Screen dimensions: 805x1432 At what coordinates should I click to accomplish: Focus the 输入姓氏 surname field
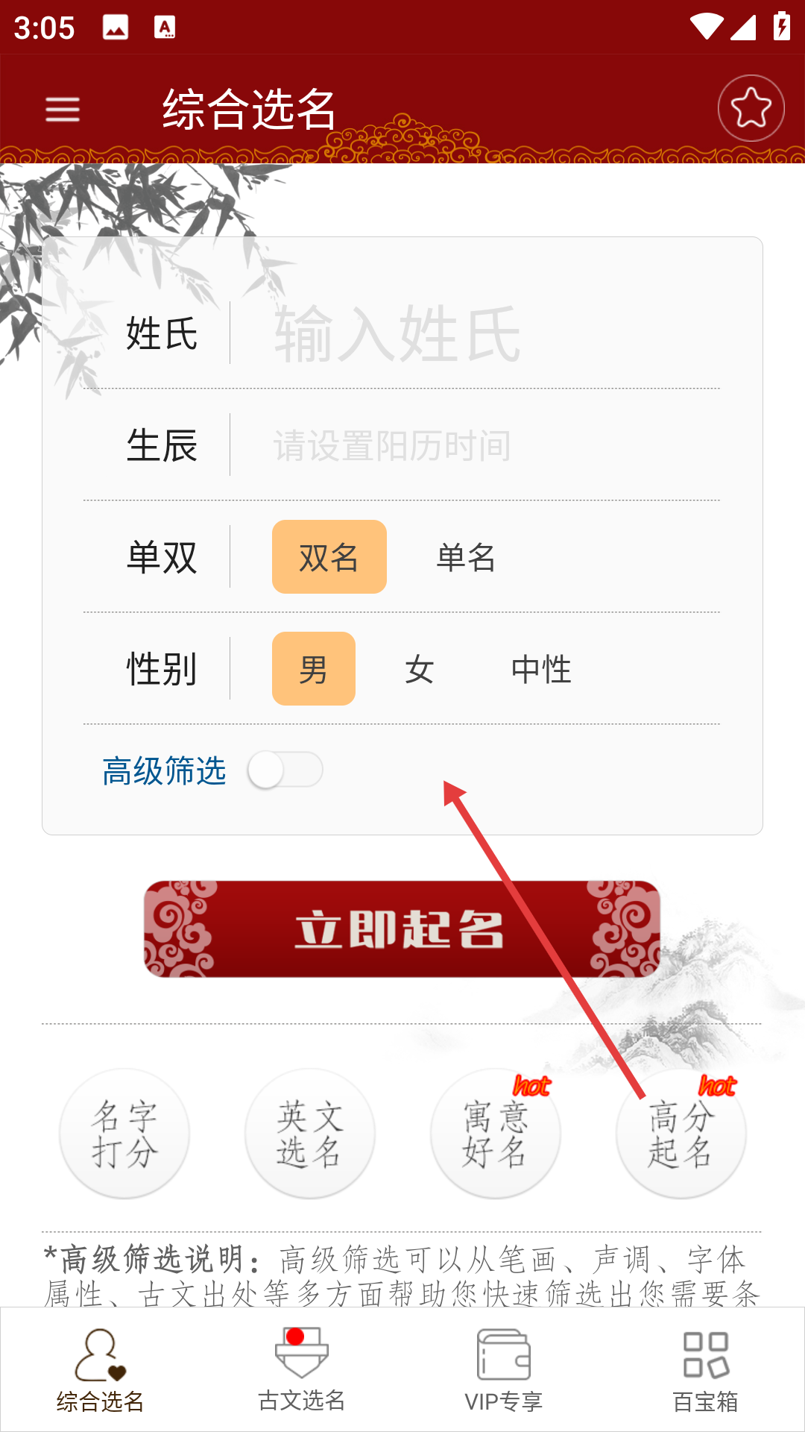(475, 333)
